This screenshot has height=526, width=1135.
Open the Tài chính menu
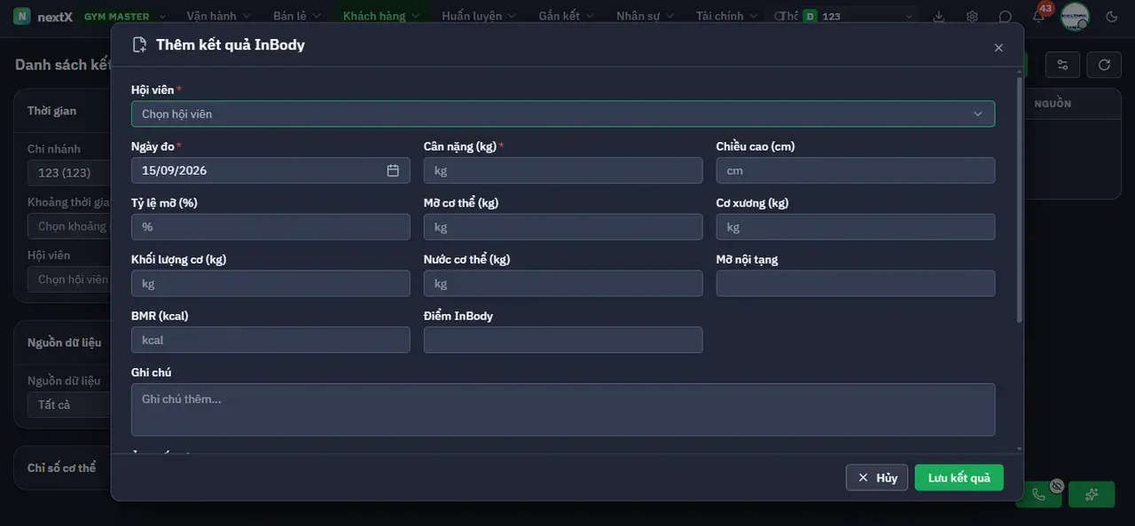point(727,16)
